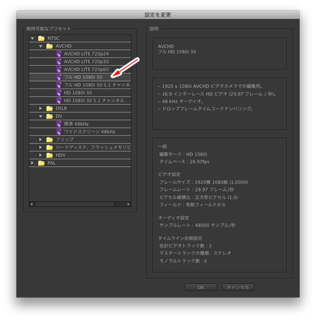Click the NTSC folder icon

(x=41, y=39)
